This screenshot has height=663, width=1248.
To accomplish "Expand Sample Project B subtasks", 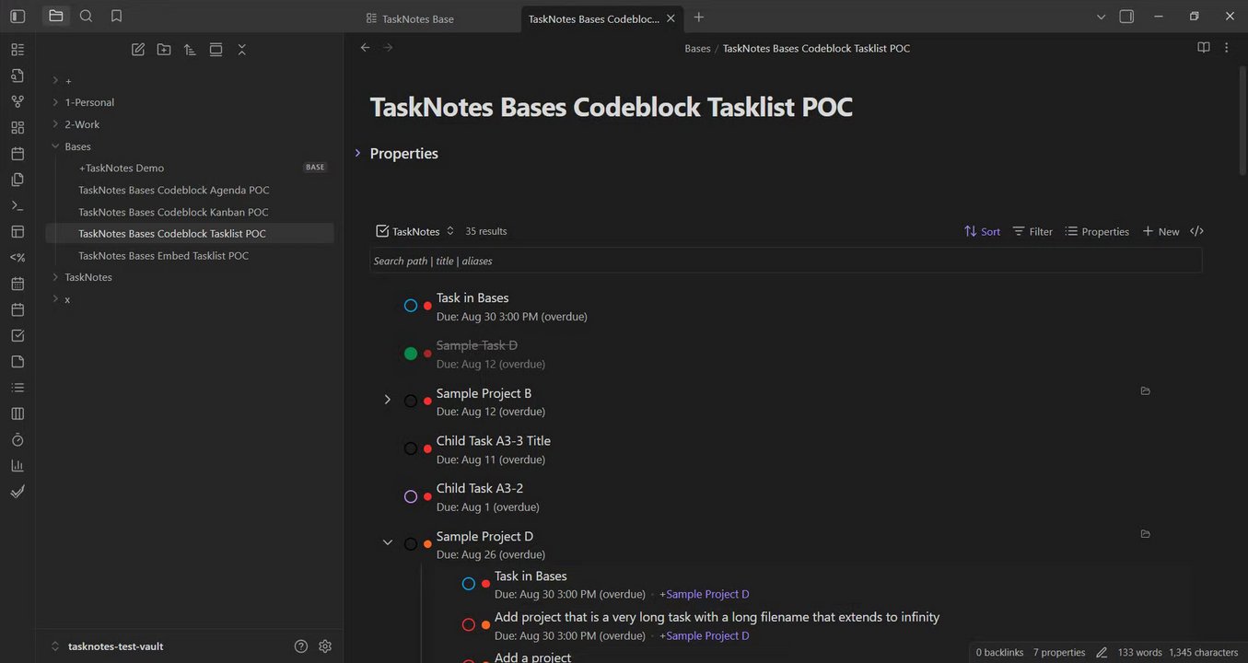I will tap(388, 400).
